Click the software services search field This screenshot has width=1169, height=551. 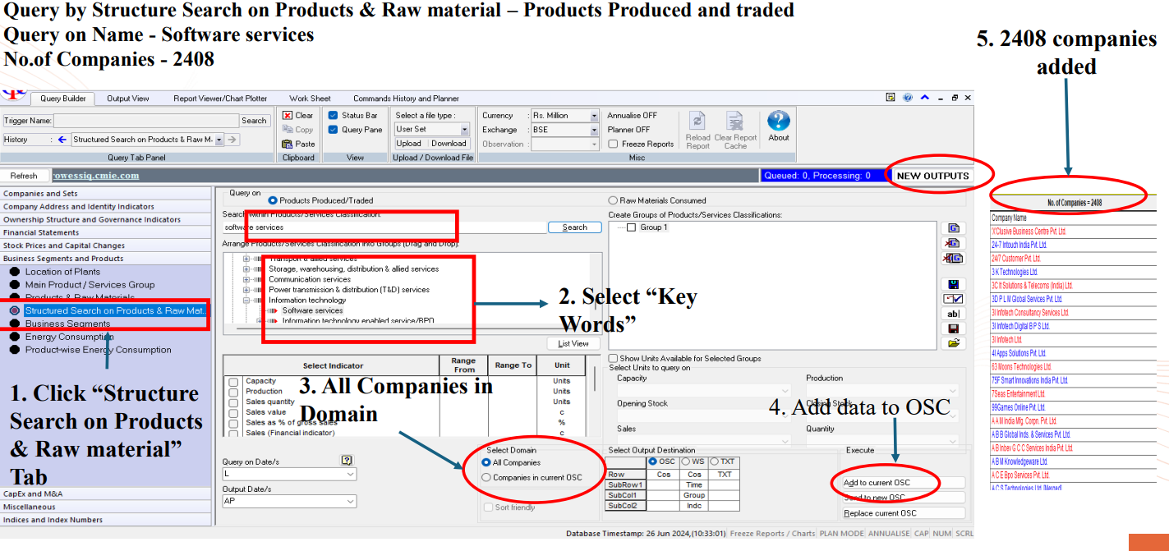point(383,227)
